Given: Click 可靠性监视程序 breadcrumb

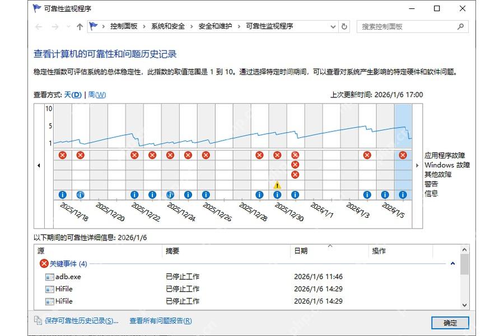Looking at the screenshot, I should pos(269,26).
